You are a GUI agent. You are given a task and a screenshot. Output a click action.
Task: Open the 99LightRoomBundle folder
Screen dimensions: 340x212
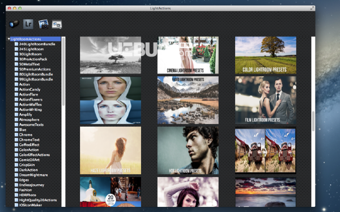coord(33,79)
